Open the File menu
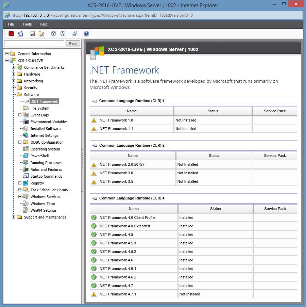 coord(11,24)
